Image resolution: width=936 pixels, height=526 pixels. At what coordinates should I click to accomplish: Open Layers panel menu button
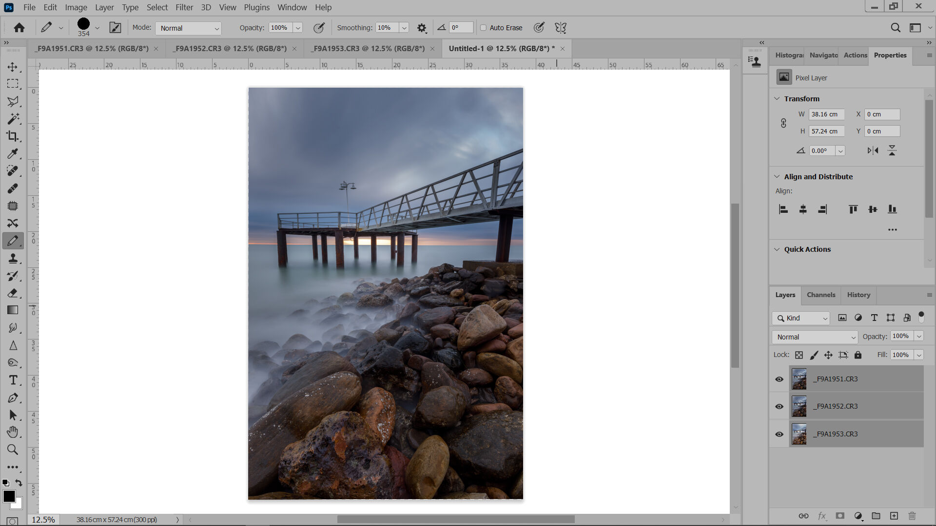tap(929, 295)
